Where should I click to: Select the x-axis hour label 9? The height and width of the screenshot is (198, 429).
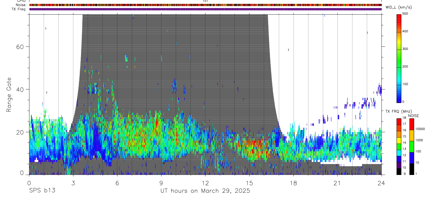[161, 183]
